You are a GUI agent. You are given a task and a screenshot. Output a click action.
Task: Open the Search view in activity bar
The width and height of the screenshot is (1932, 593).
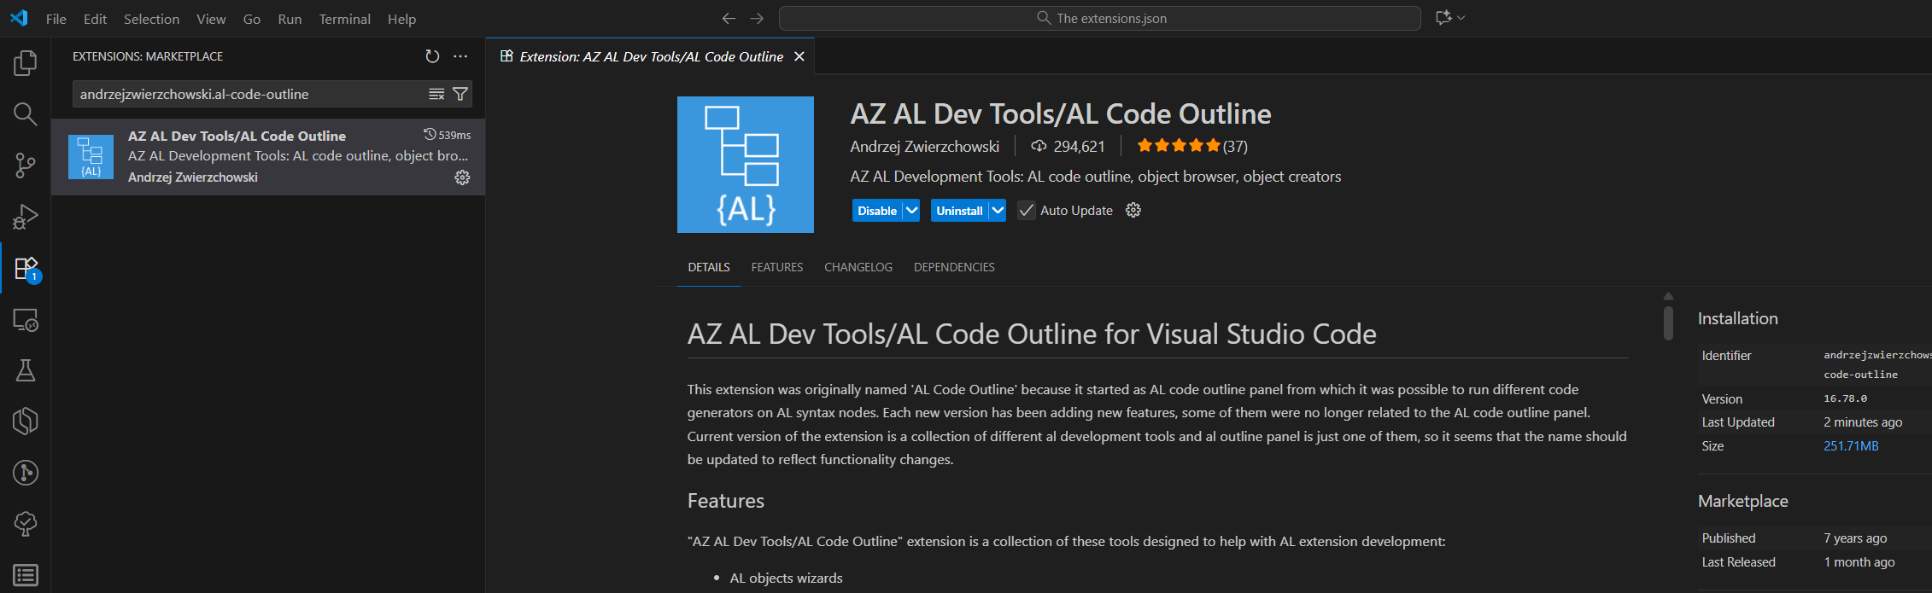[26, 113]
